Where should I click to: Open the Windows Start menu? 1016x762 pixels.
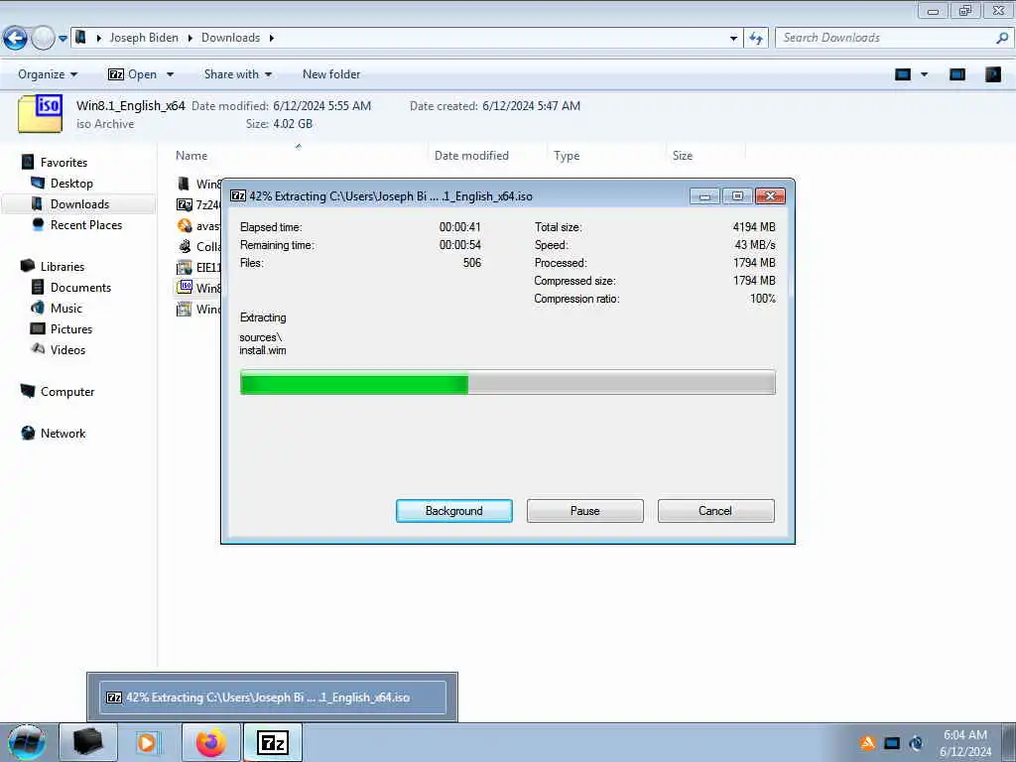[27, 742]
